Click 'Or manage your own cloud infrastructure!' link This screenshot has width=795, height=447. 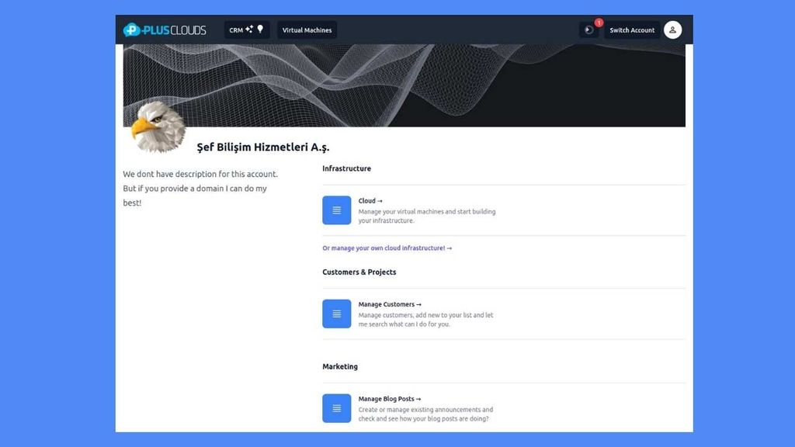click(x=387, y=248)
